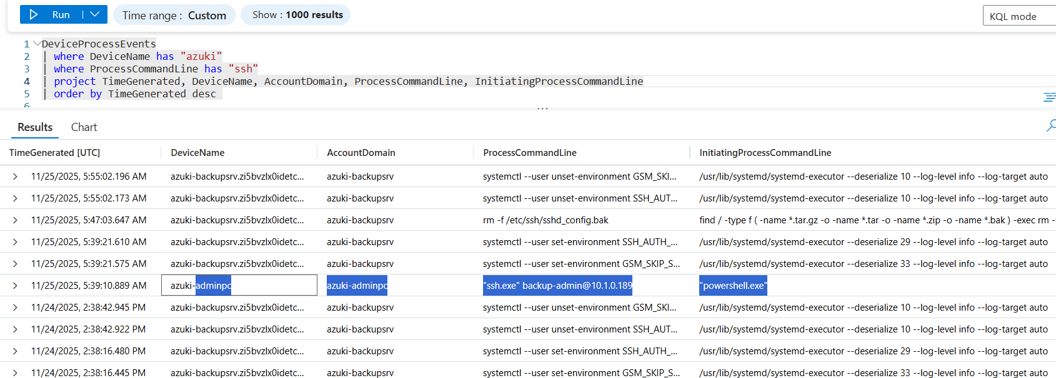Sort by InitiatingProcessCommandLine column header
Viewport: 1056px width, 378px height.
(x=765, y=153)
